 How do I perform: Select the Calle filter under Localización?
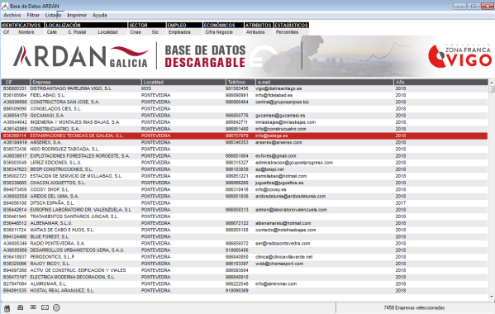pos(52,32)
